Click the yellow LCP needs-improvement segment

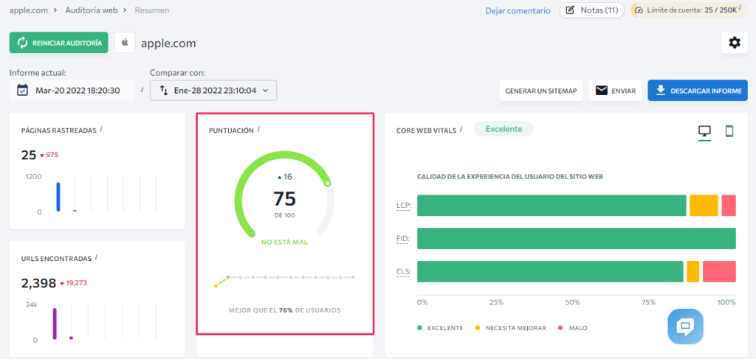(704, 206)
